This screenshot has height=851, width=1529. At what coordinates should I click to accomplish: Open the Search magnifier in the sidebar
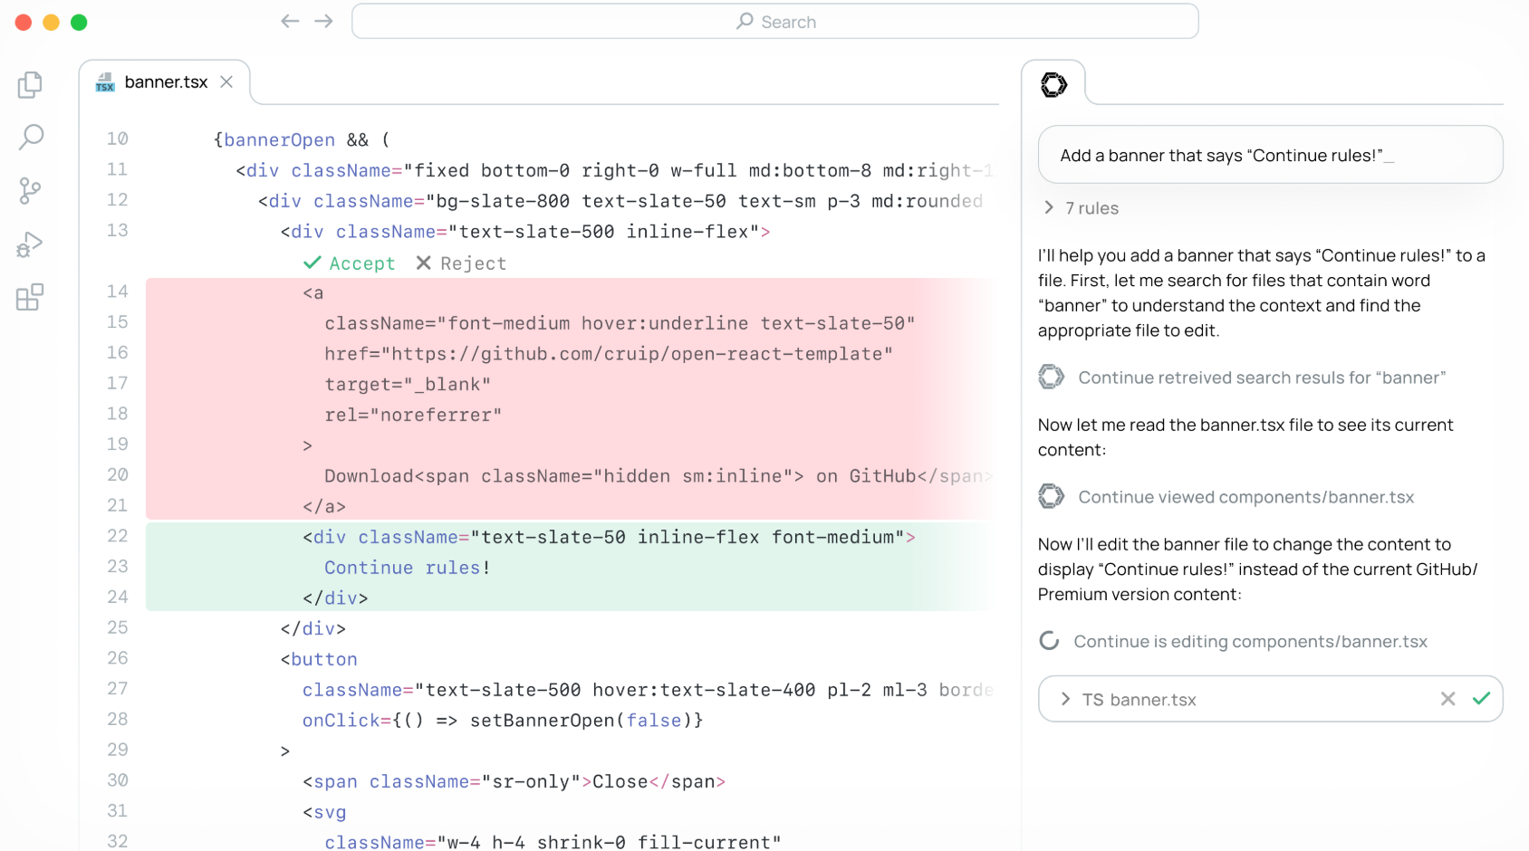[x=31, y=137]
